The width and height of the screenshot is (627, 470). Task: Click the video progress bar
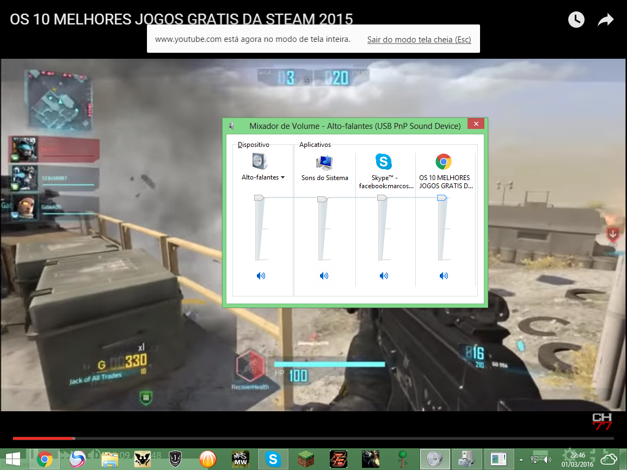tap(313, 438)
